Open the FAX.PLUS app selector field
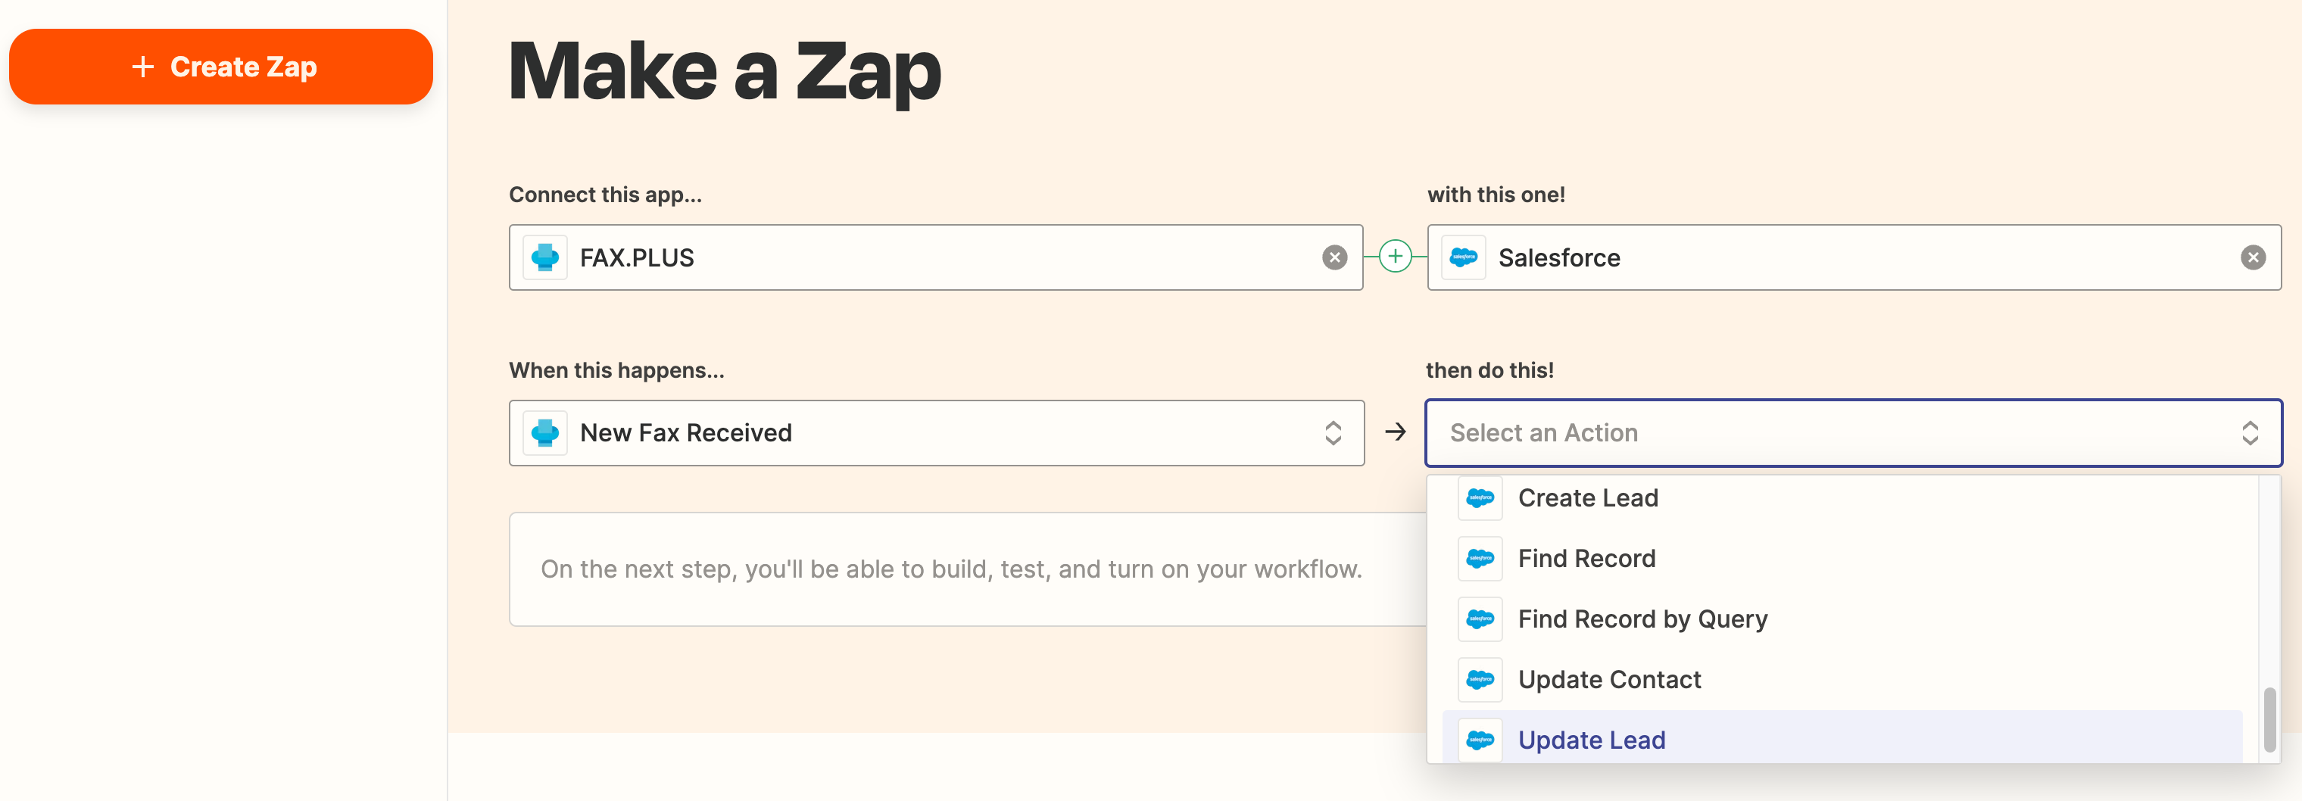Viewport: 2302px width, 801px height. pos(936,258)
